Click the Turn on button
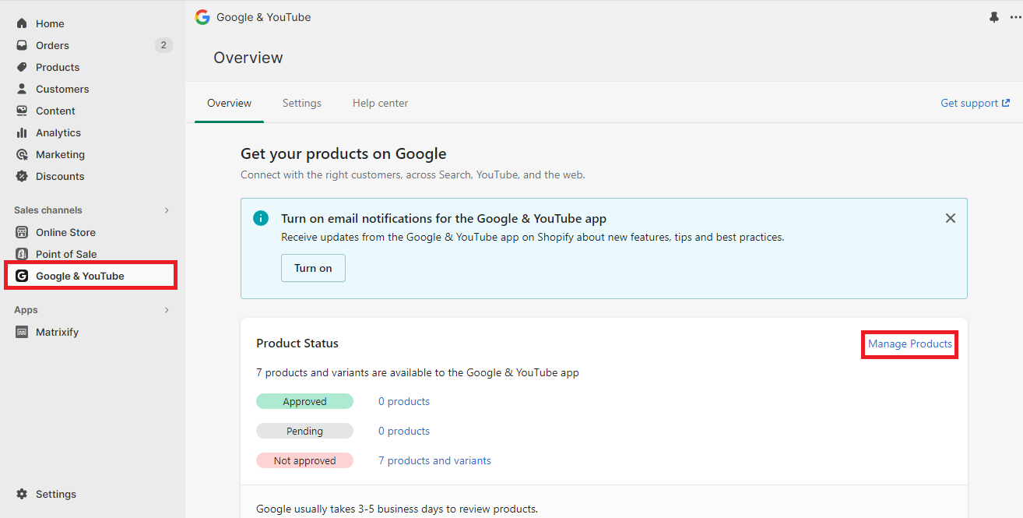1023x518 pixels. pos(313,268)
